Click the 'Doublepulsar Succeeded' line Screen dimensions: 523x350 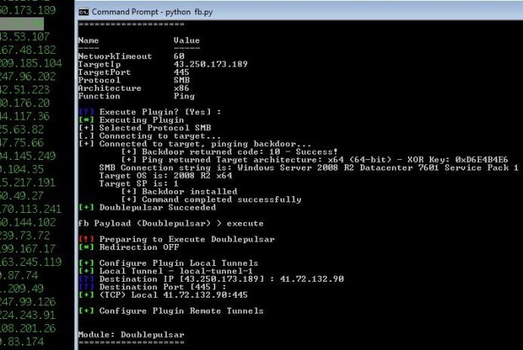click(x=148, y=208)
